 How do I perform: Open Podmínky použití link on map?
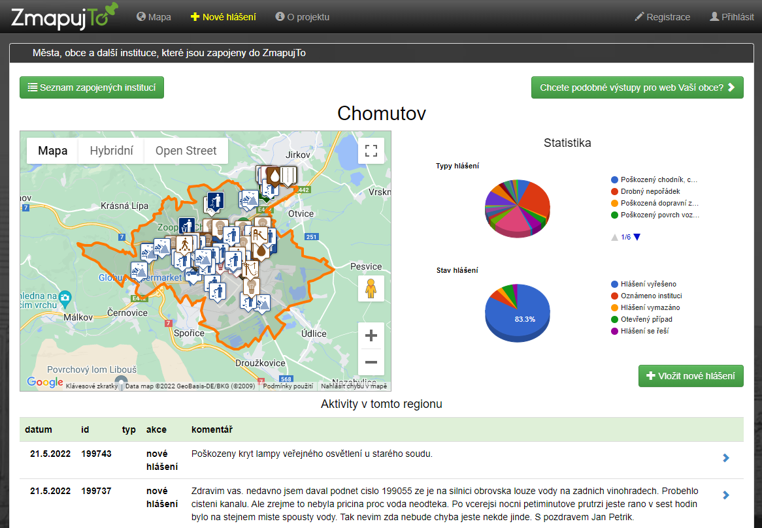tap(288, 386)
